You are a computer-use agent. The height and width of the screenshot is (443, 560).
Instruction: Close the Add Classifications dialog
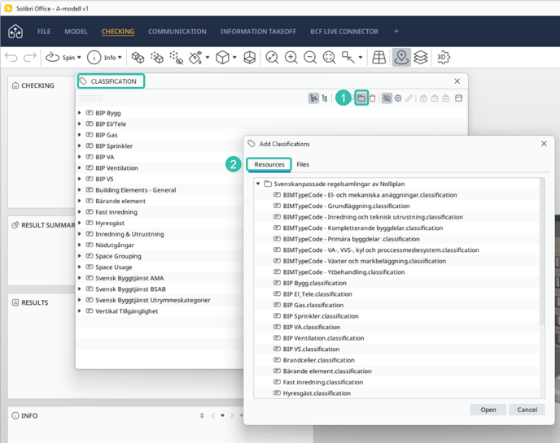tap(544, 143)
